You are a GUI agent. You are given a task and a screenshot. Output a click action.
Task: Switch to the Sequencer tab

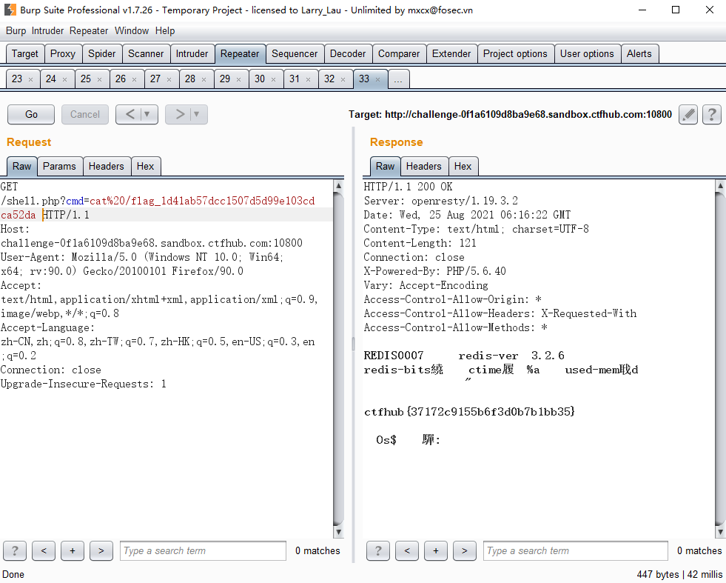tap(295, 54)
